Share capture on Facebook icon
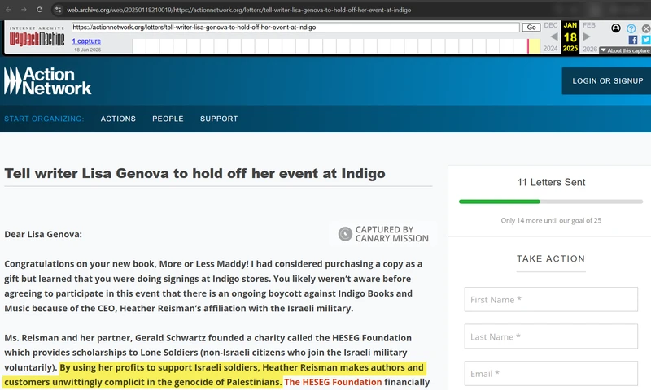The height and width of the screenshot is (390, 651). coord(633,40)
